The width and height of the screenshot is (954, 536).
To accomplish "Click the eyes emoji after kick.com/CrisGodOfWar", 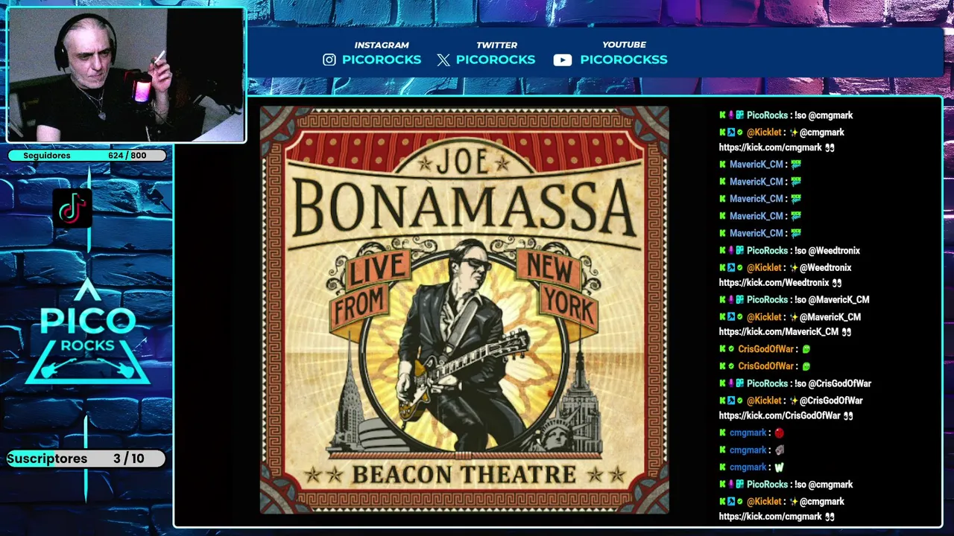I will point(847,416).
